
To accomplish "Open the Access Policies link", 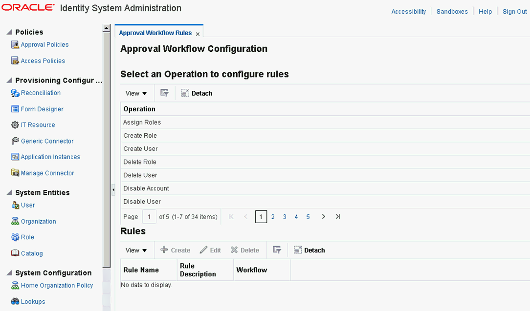I will coord(43,61).
